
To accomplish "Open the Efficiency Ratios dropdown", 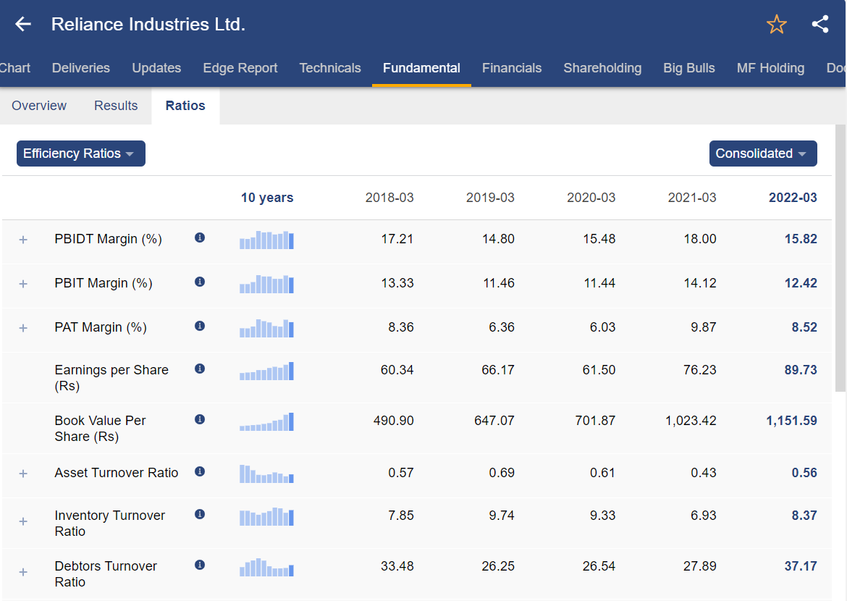I will pos(80,154).
